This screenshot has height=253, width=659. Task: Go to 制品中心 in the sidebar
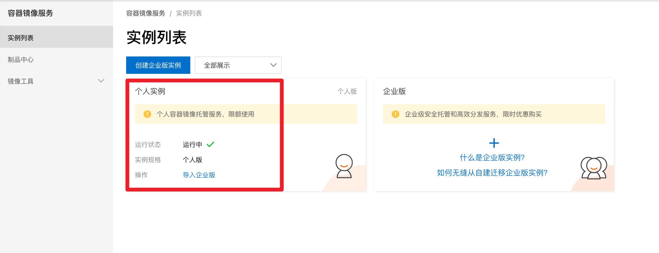(21, 59)
